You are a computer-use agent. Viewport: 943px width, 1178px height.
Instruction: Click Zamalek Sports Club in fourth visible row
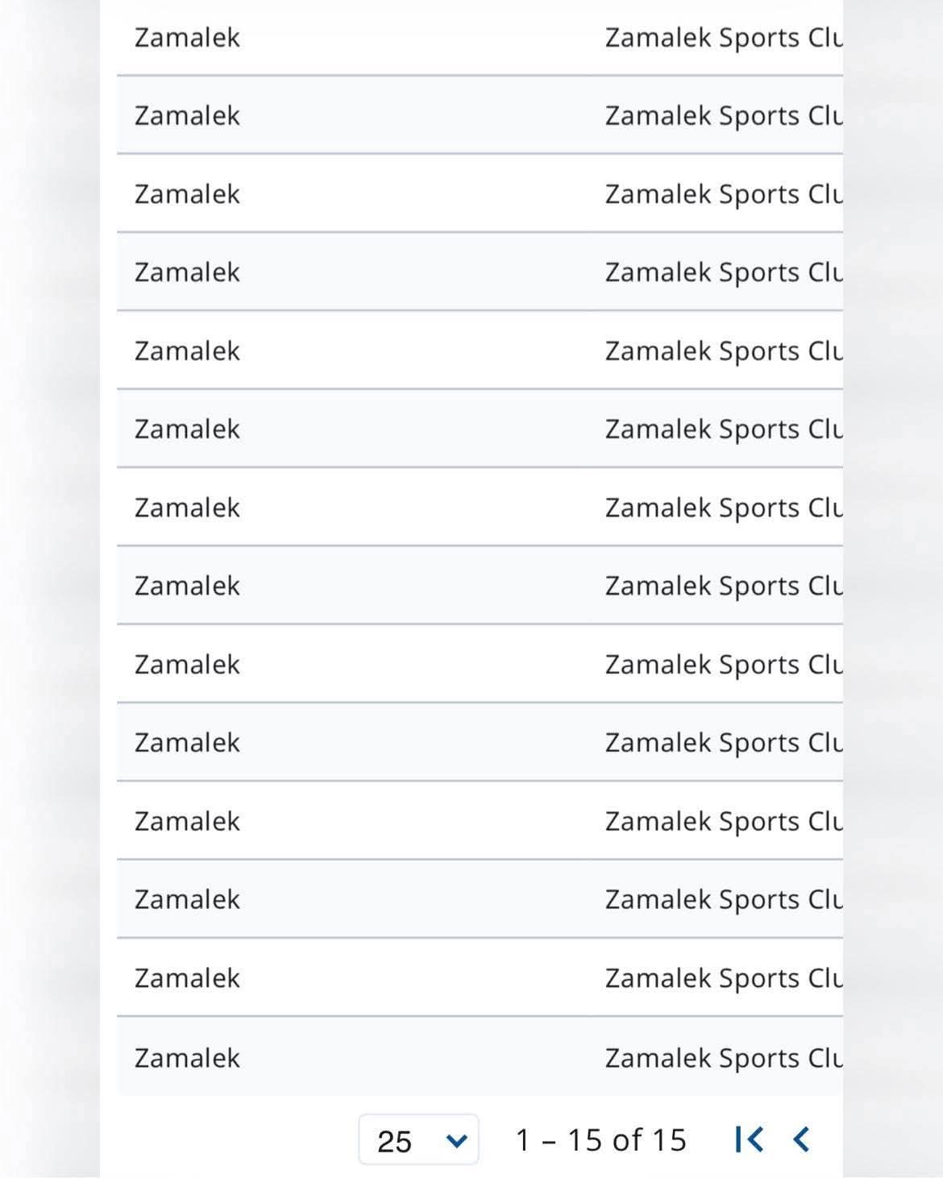click(723, 272)
